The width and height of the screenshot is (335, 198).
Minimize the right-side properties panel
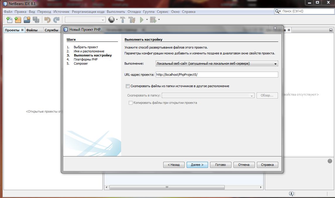pos(331,30)
